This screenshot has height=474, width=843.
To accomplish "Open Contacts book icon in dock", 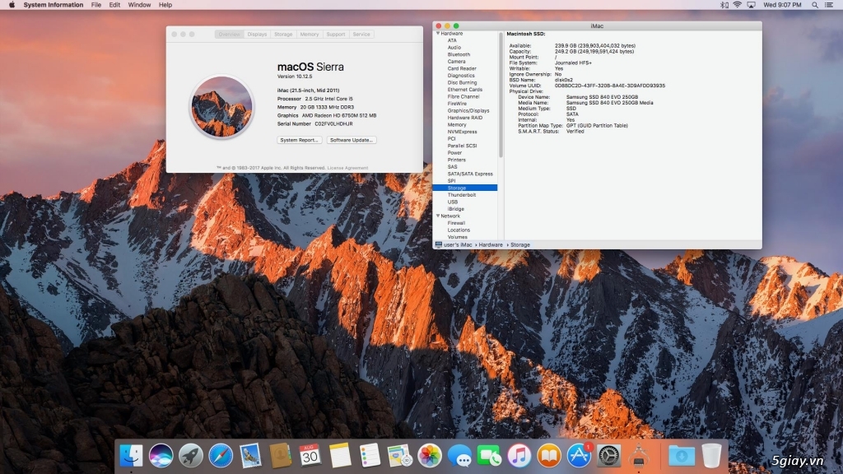I will pos(280,456).
